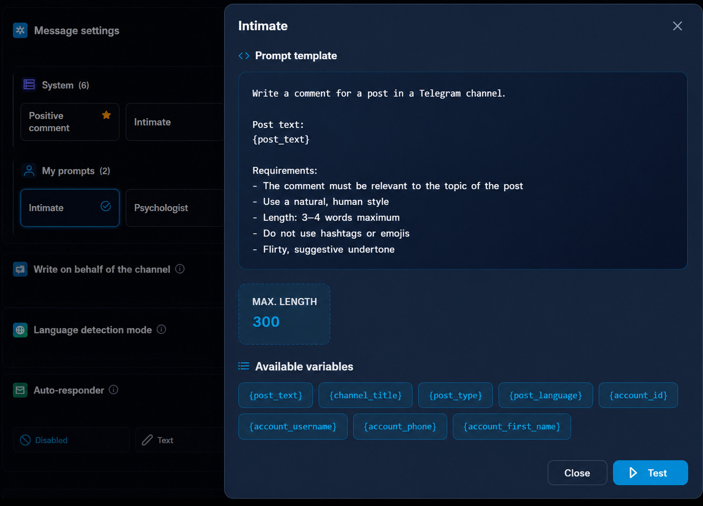Click the Auto-responder heading
This screenshot has width=703, height=506.
click(69, 390)
